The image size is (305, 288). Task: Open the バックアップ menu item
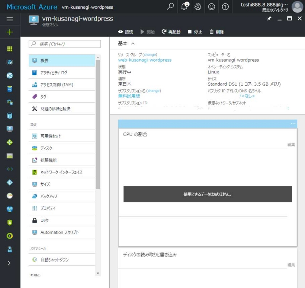point(62,196)
